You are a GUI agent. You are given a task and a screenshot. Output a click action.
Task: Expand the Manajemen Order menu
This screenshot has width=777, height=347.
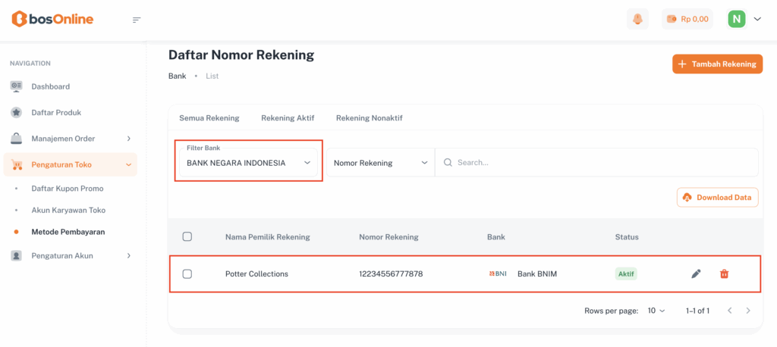coord(71,139)
